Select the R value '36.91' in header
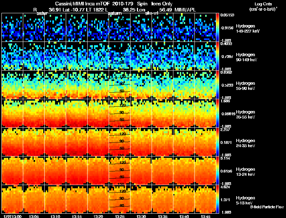Image resolution: width=286 pixels, height=218 pixels. coord(55,10)
